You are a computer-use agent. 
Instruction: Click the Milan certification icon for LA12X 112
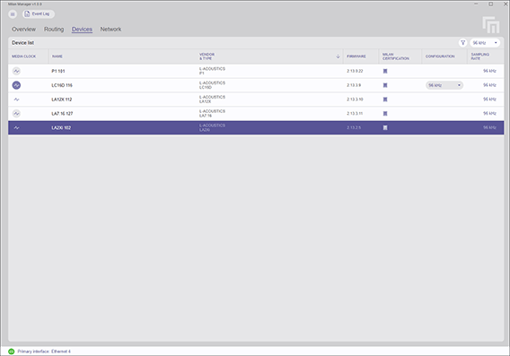(385, 100)
